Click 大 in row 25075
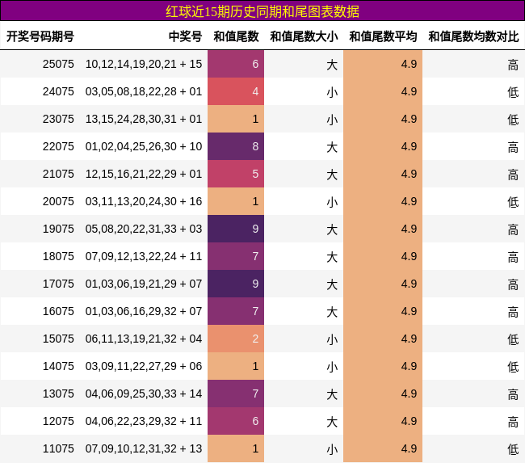 (x=332, y=65)
